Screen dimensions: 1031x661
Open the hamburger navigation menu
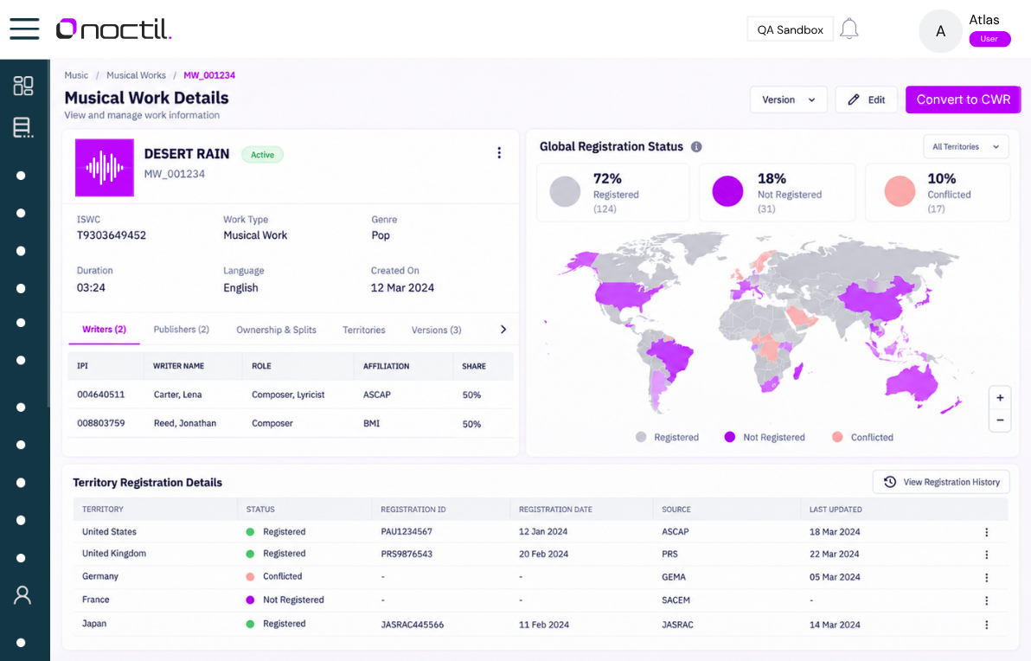coord(24,29)
